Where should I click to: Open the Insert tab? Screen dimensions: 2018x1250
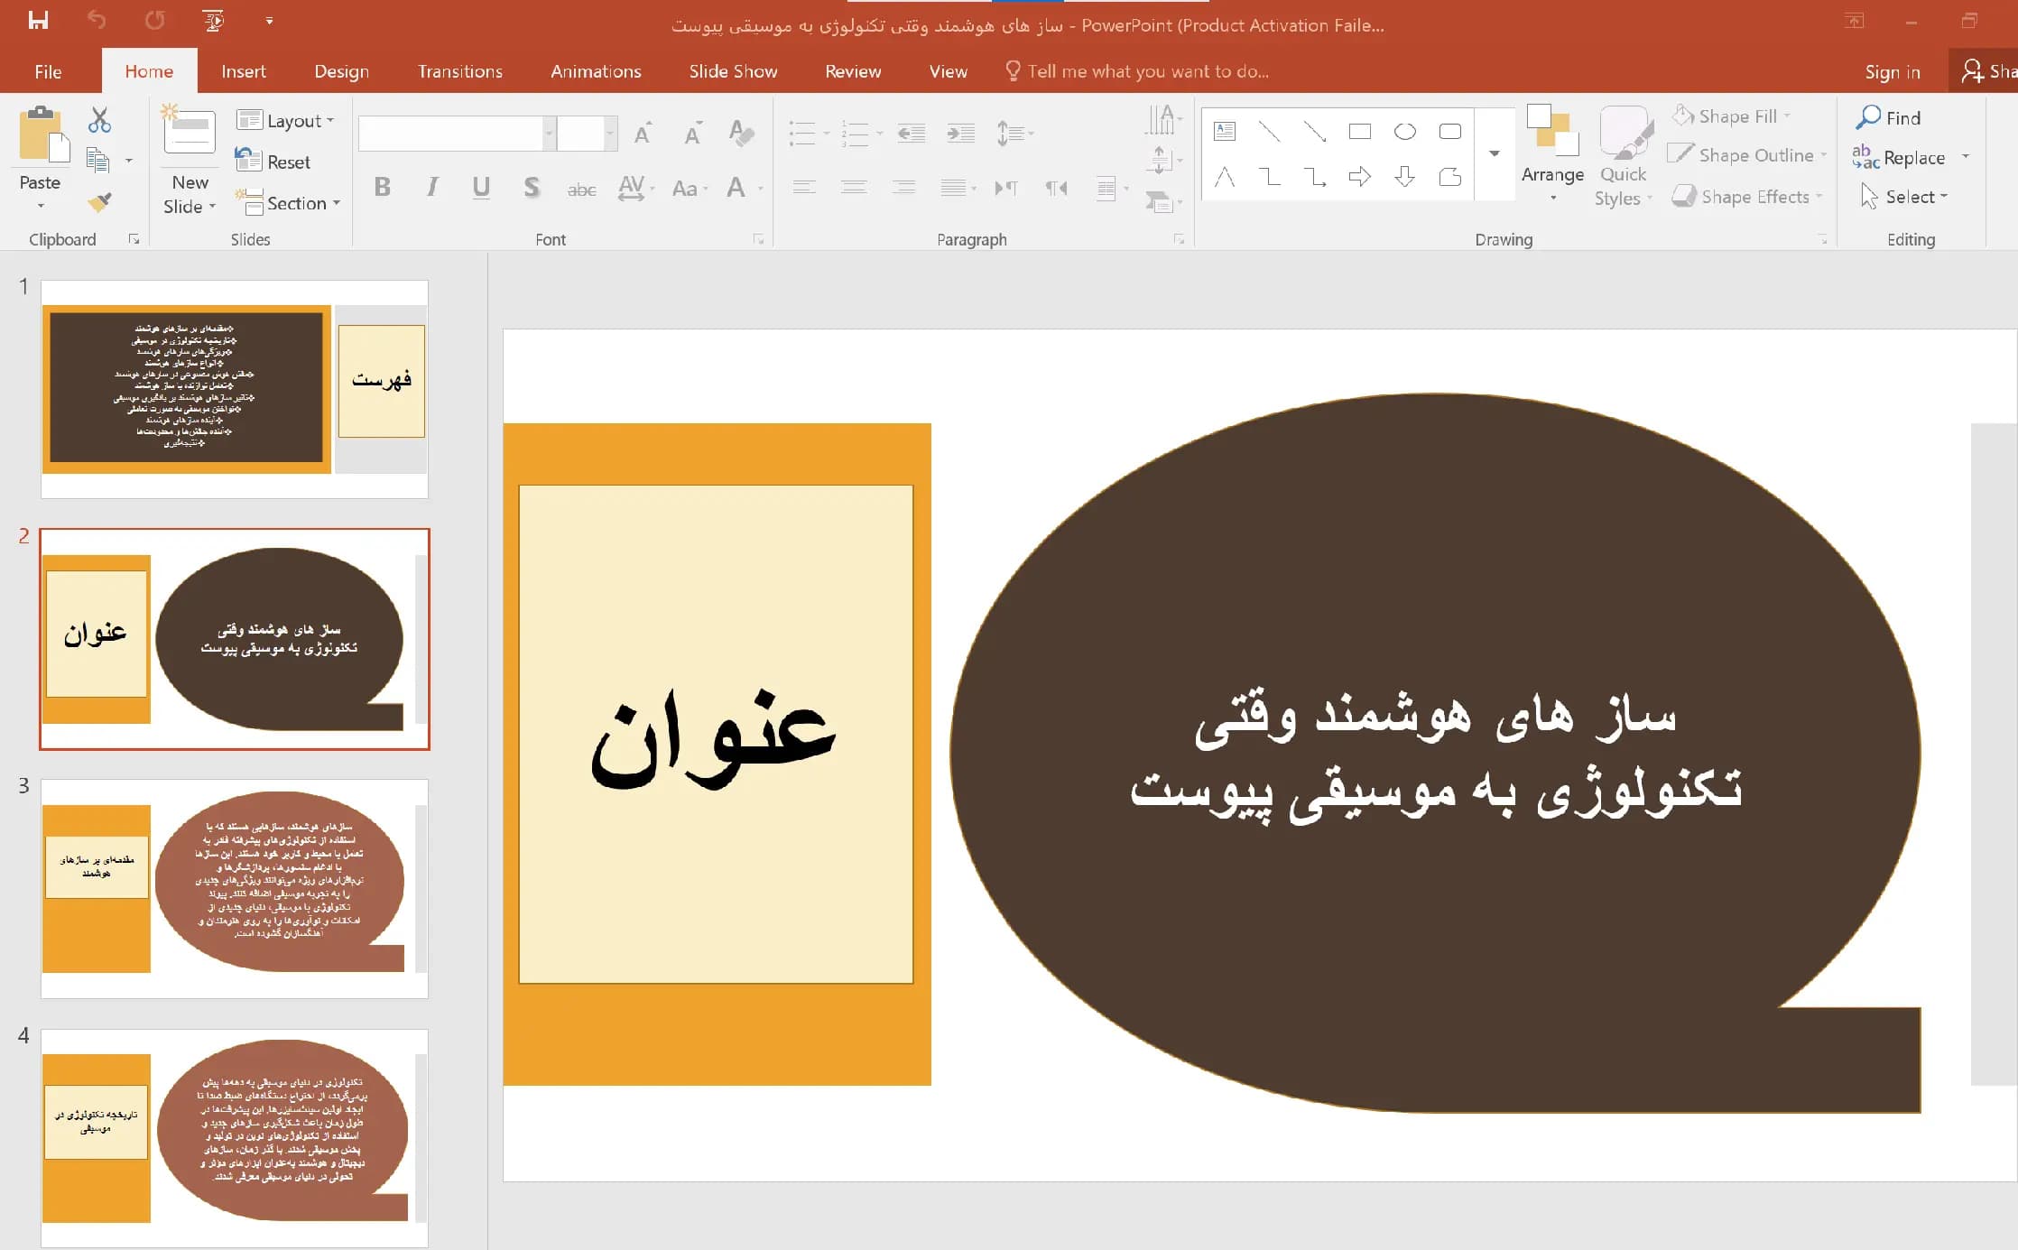[244, 71]
